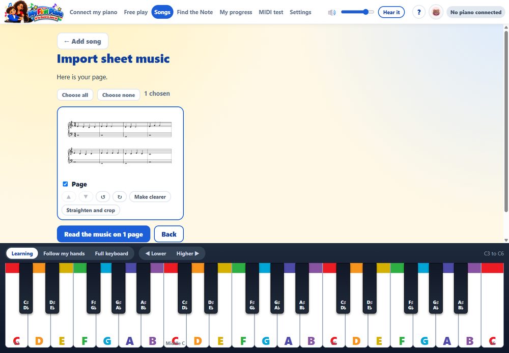Shift keyboard range Lower

click(x=156, y=253)
